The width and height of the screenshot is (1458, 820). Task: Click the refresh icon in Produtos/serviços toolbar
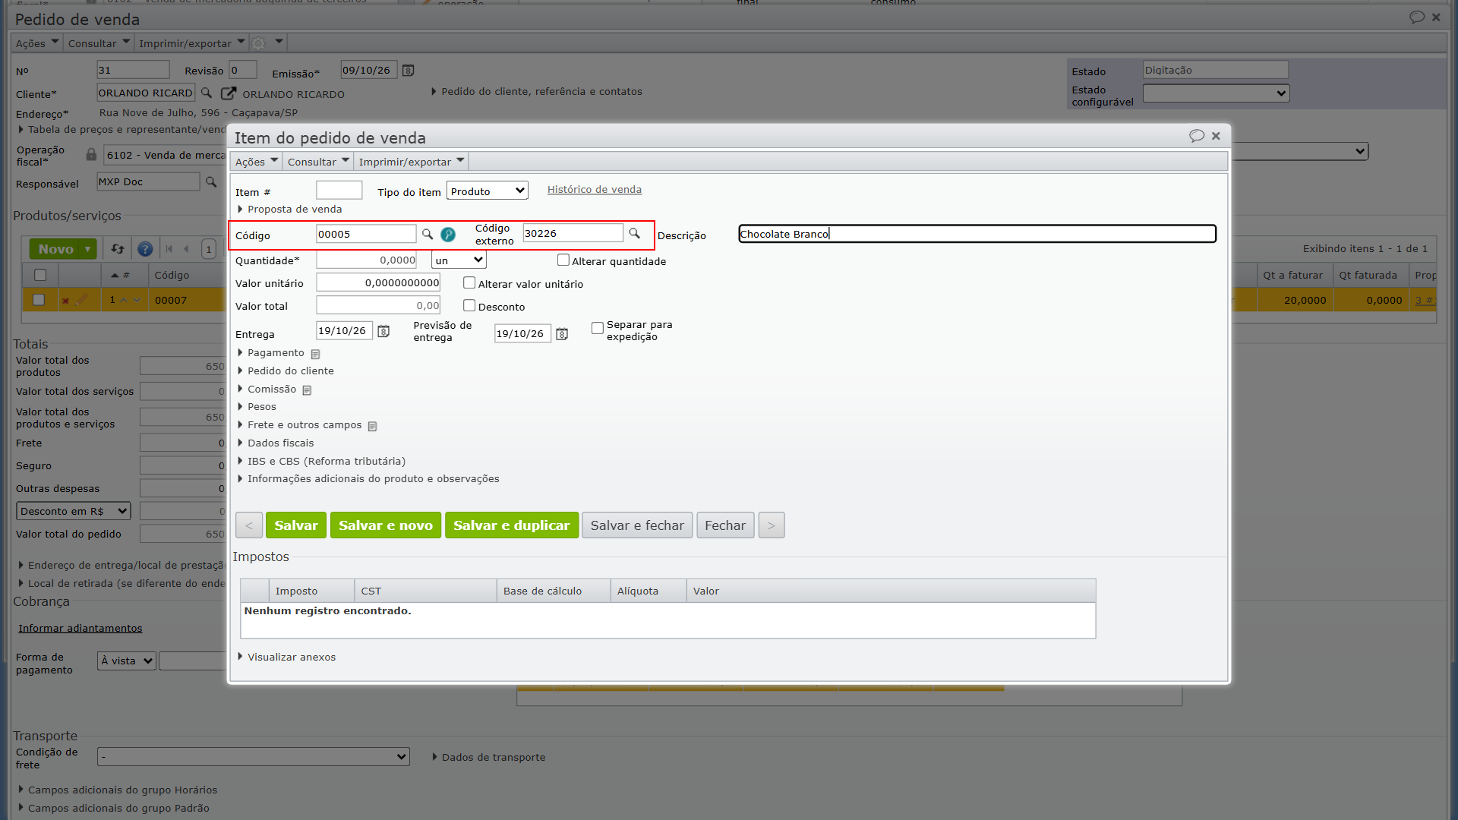(x=117, y=249)
